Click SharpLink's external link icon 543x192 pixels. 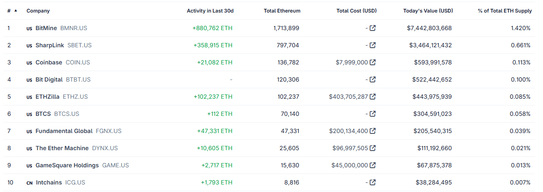click(x=373, y=45)
